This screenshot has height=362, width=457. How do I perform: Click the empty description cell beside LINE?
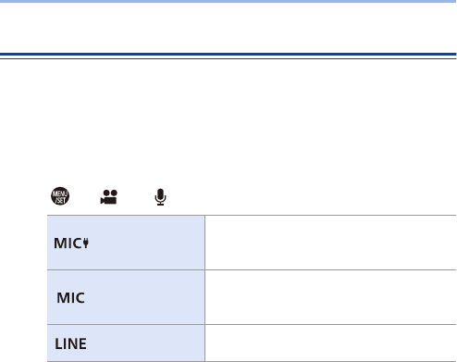(331, 343)
